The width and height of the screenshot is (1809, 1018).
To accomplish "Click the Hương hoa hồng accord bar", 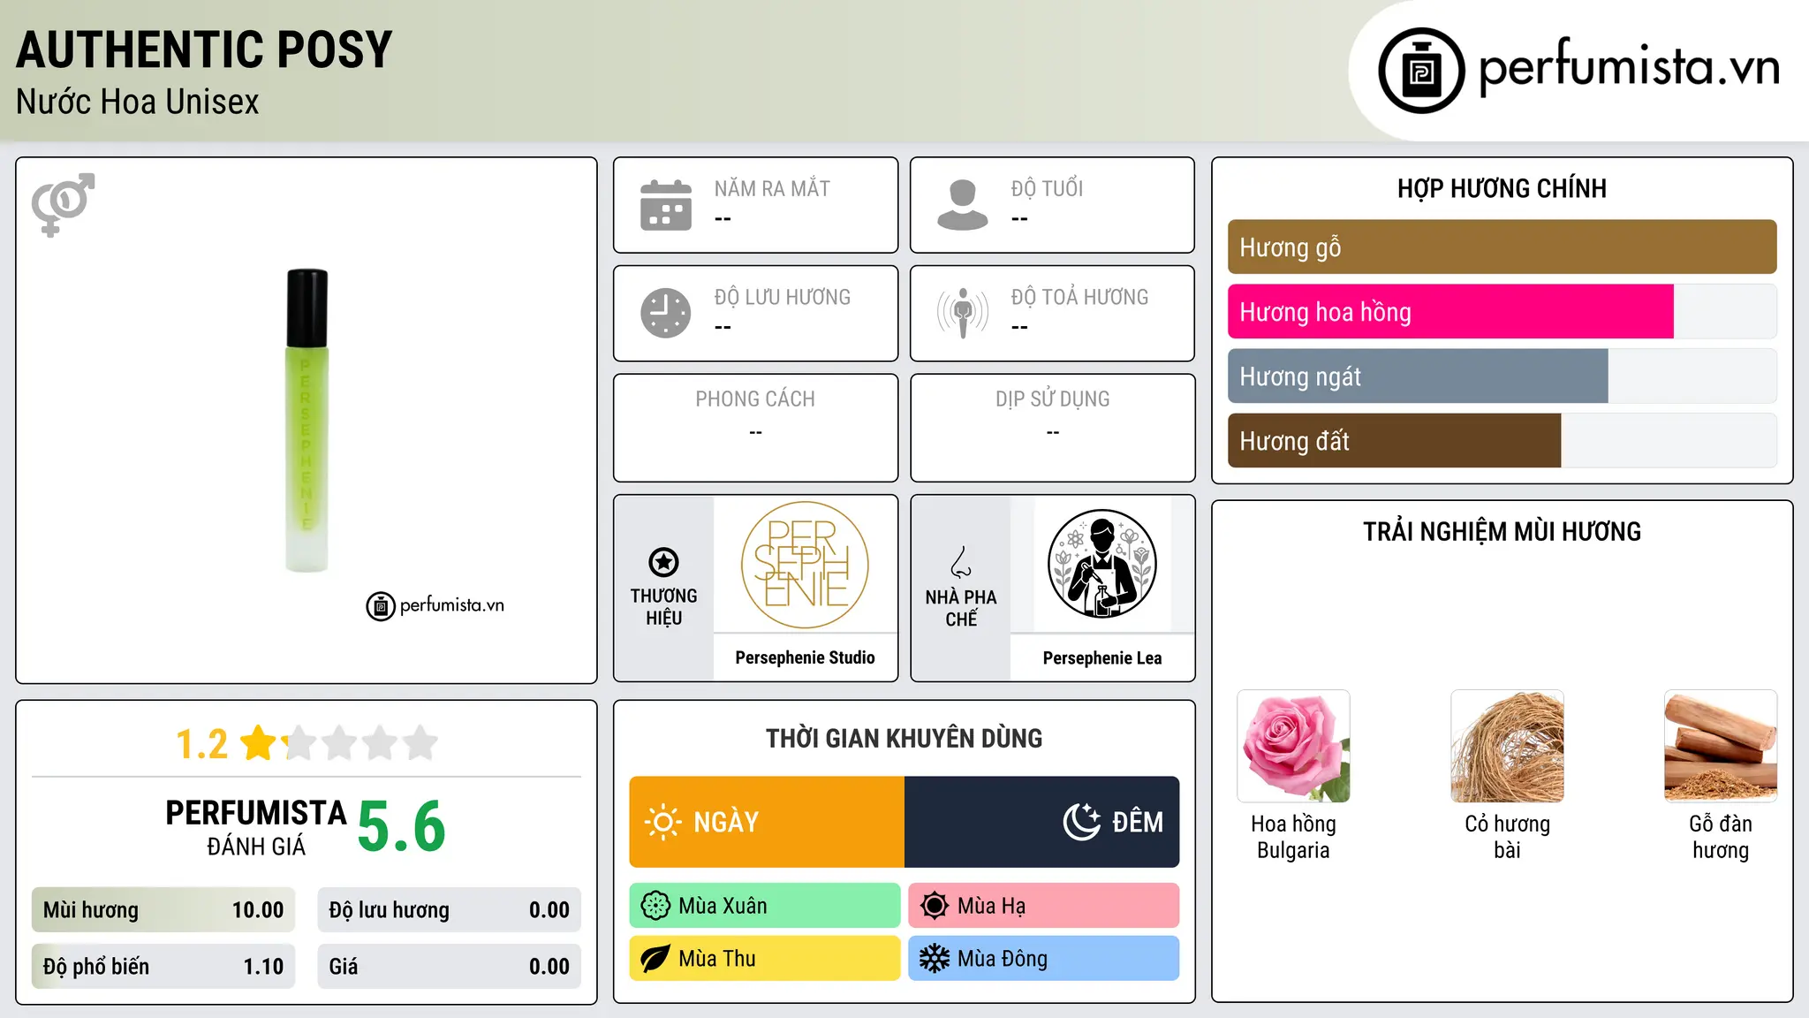I will point(1502,312).
